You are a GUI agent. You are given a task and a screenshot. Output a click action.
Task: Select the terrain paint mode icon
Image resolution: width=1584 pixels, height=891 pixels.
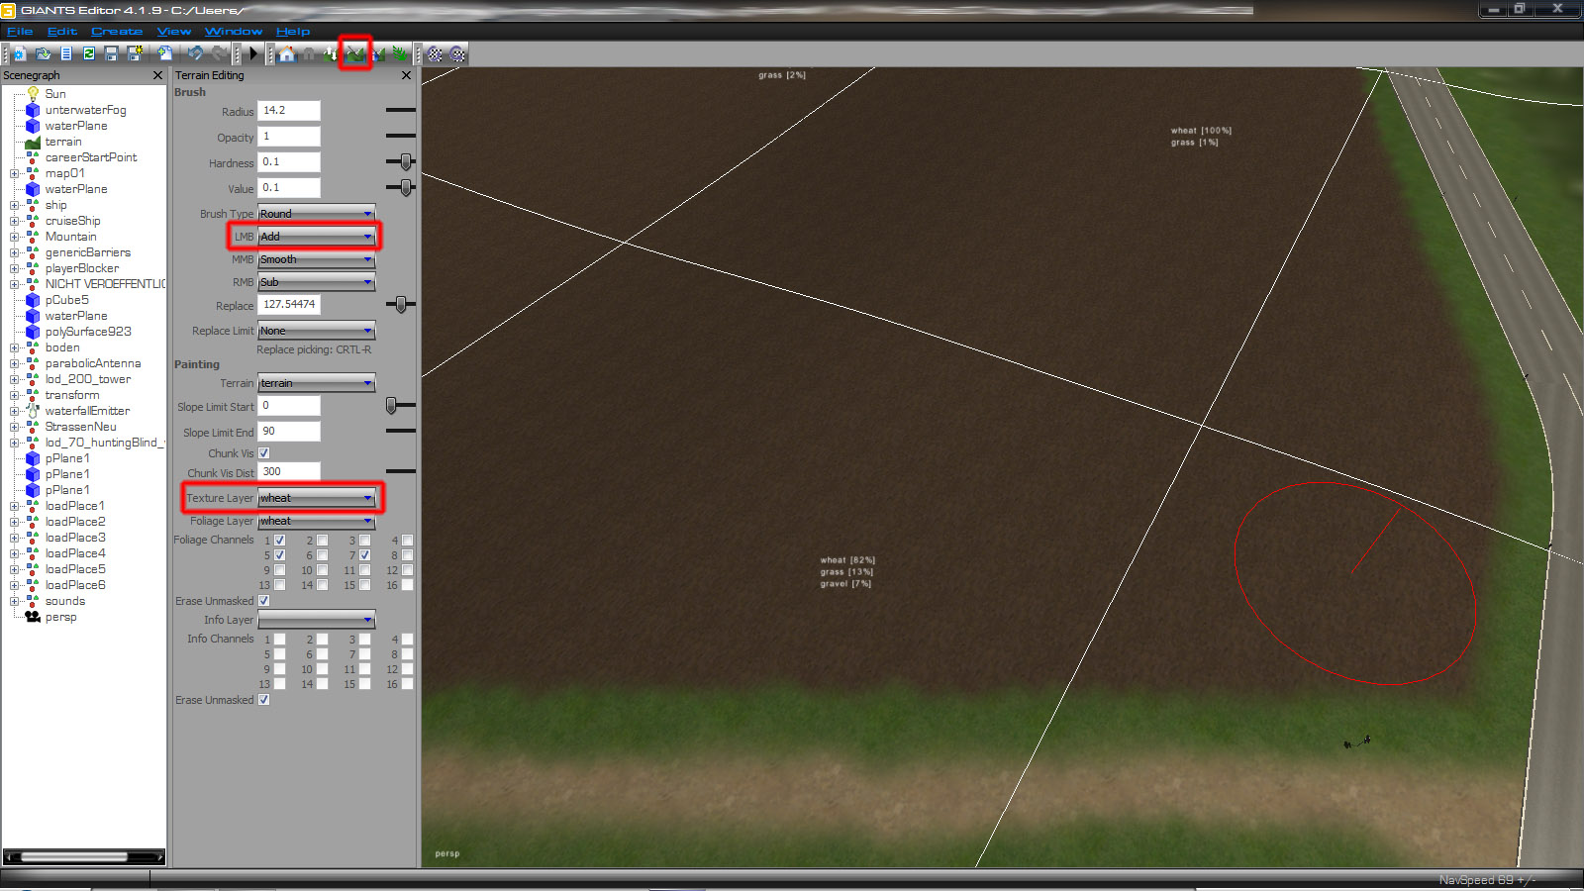(355, 53)
